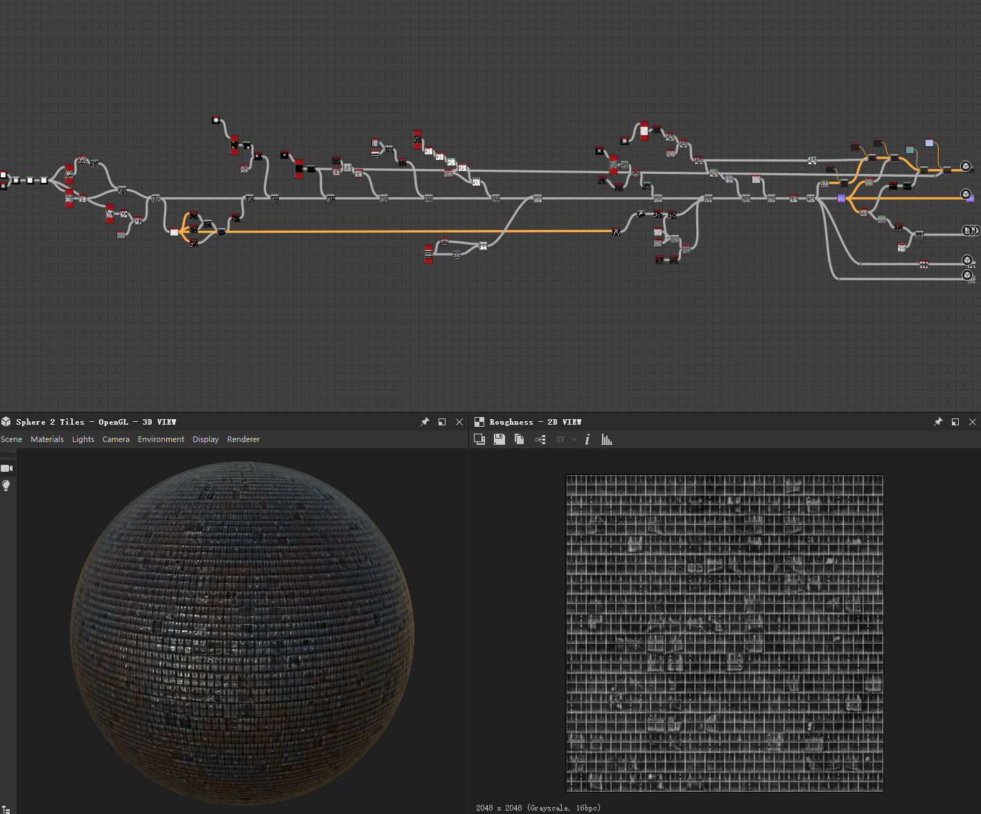The height and width of the screenshot is (814, 981).
Task: Click the roughness texture preview image
Action: click(724, 632)
